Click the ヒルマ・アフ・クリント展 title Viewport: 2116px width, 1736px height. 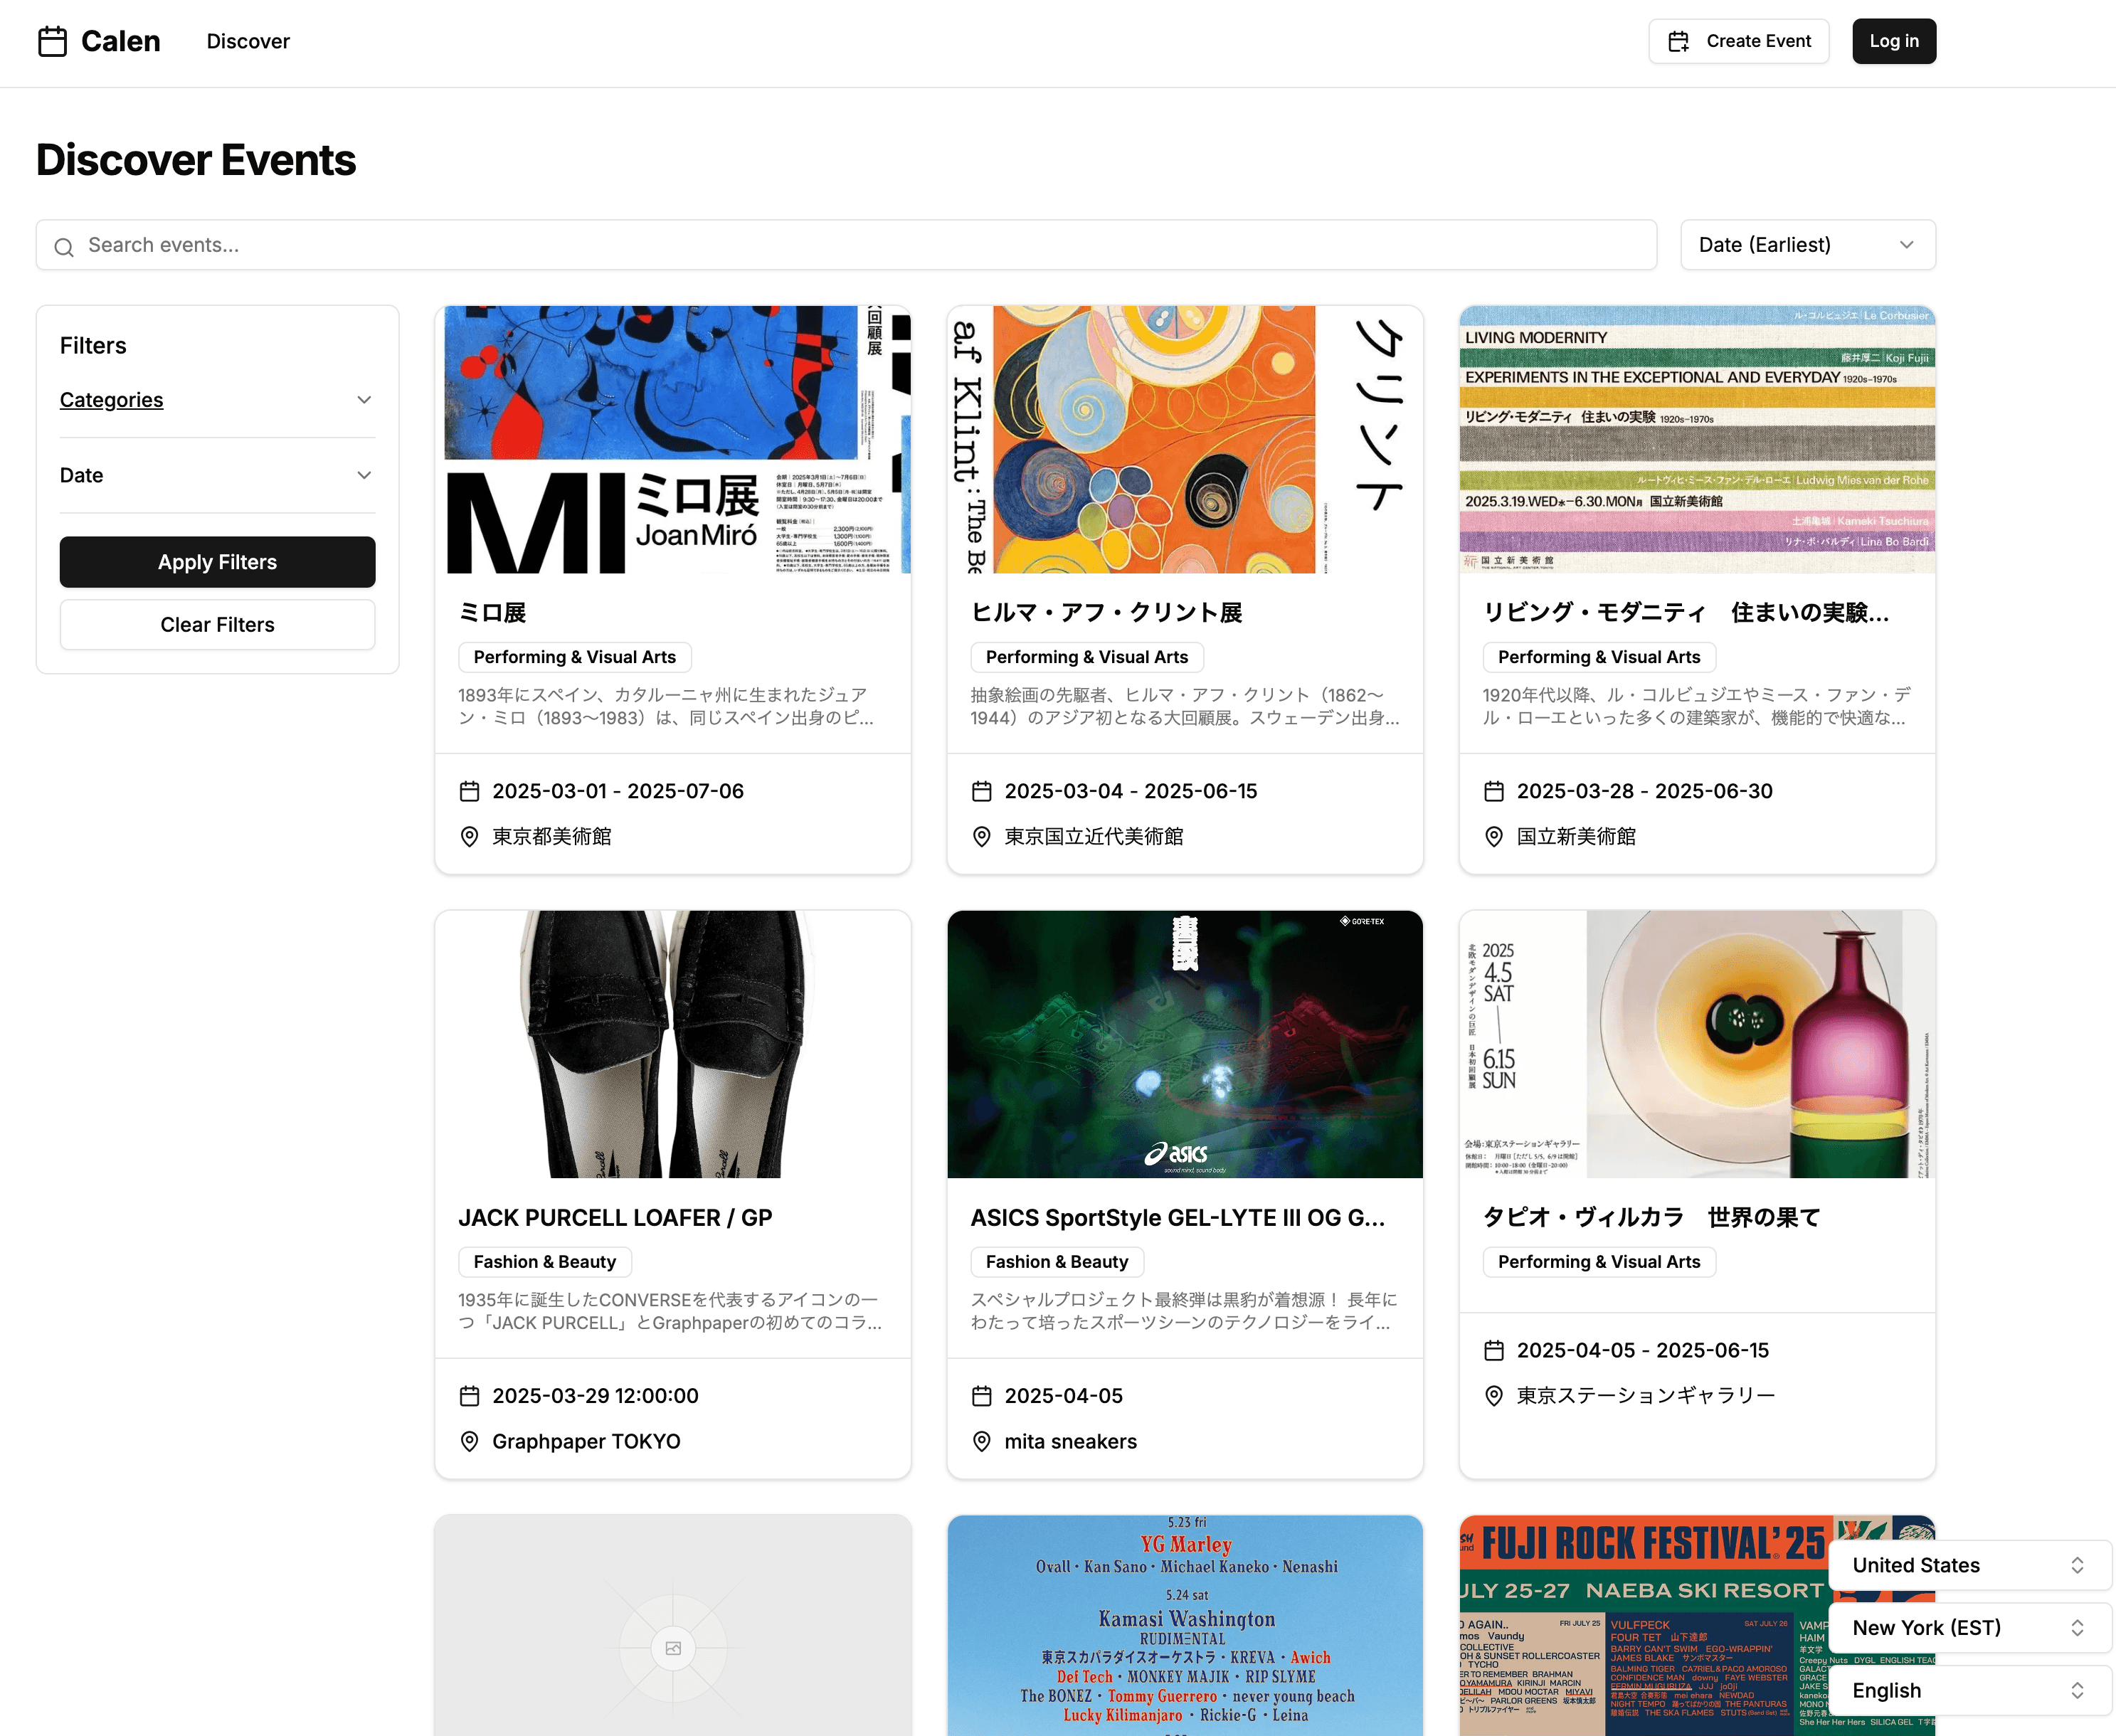(x=1106, y=613)
